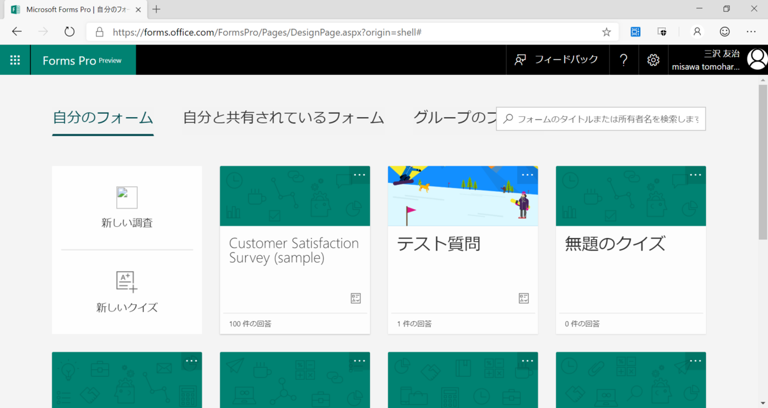Viewport: 768px width, 408px height.
Task: Click 100 件の回答 response count
Action: [x=250, y=324]
